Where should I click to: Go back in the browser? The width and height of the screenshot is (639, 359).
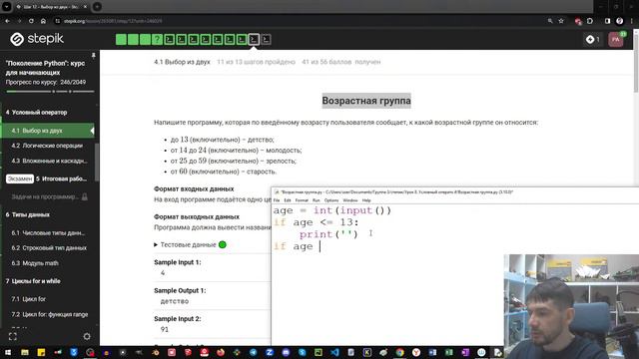7,21
